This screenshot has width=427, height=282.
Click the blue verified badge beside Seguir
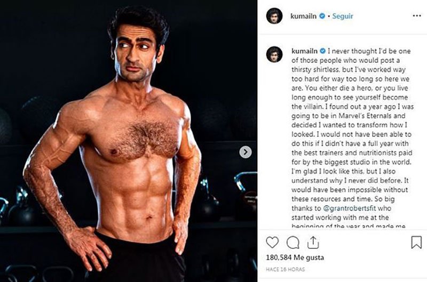click(322, 16)
